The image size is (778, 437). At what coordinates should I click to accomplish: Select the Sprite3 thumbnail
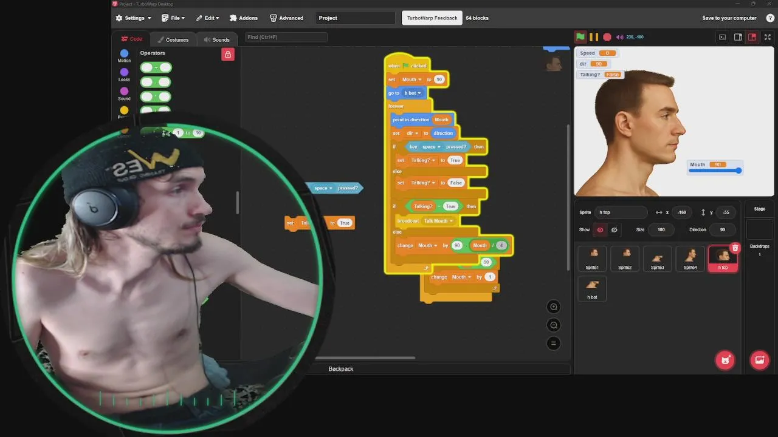[658, 259]
